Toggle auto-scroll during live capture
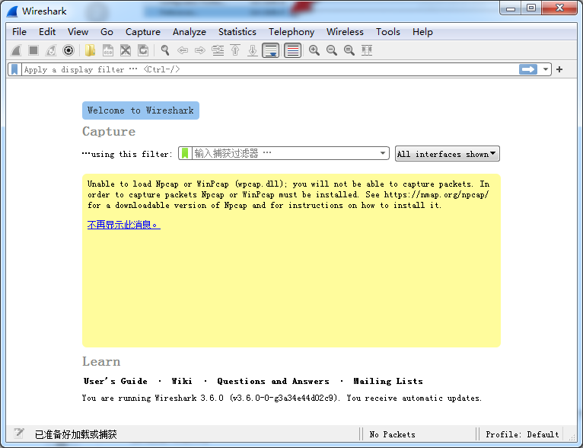The width and height of the screenshot is (583, 448). click(270, 50)
